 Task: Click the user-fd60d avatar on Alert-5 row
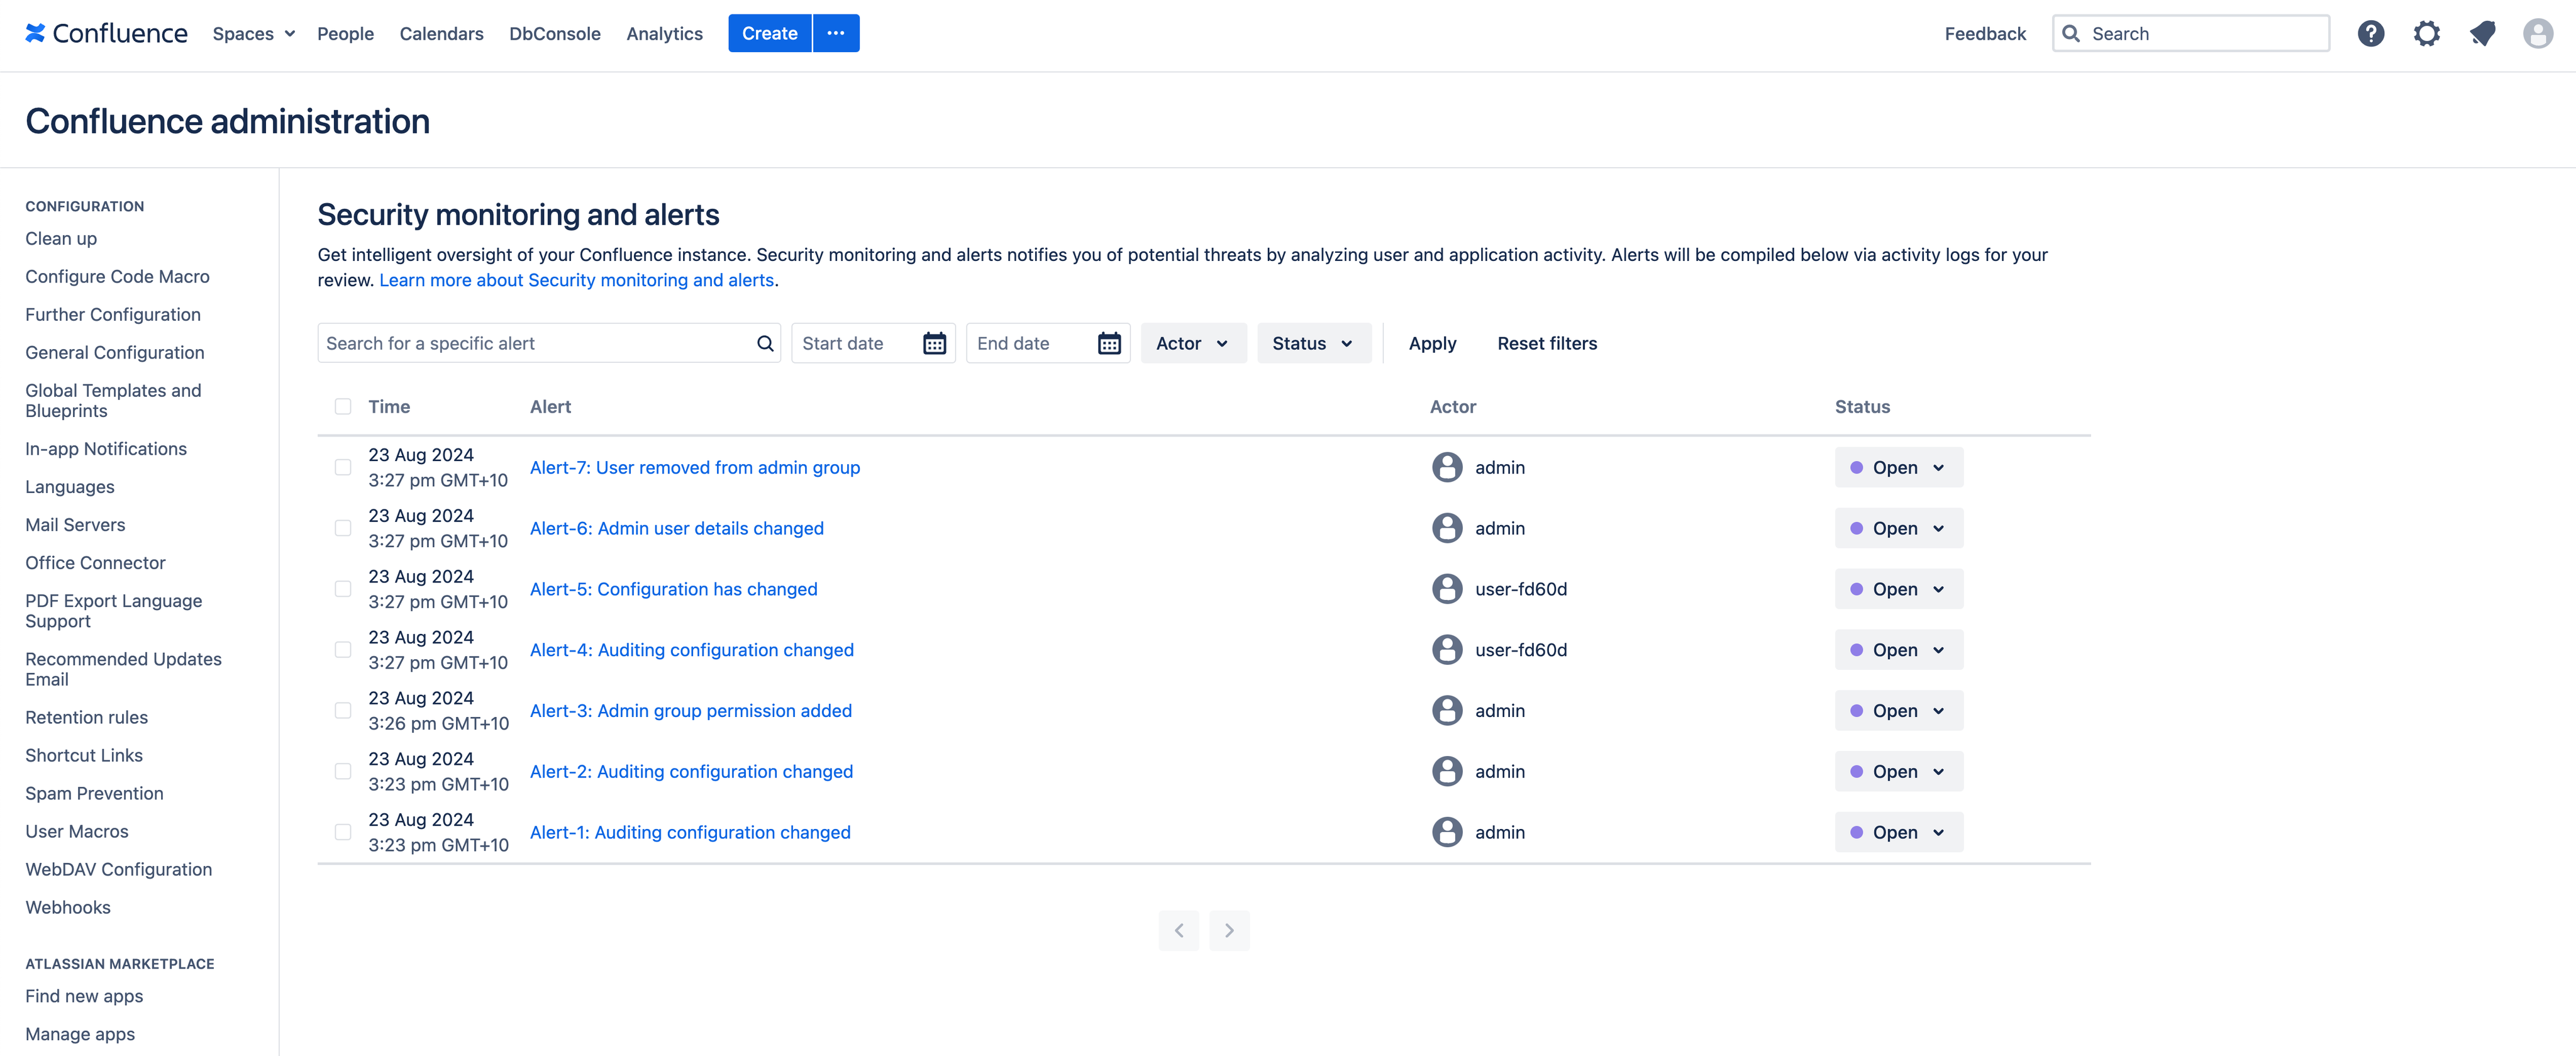tap(1447, 589)
